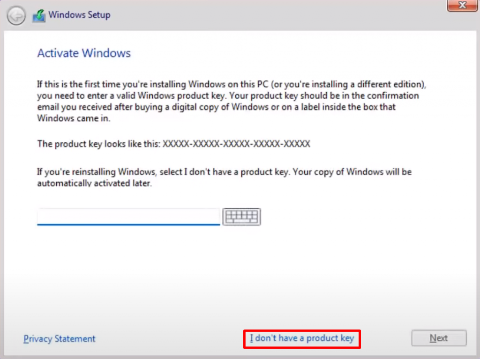The image size is (480, 359).
Task: Open the Privacy Statement link
Action: click(x=60, y=339)
